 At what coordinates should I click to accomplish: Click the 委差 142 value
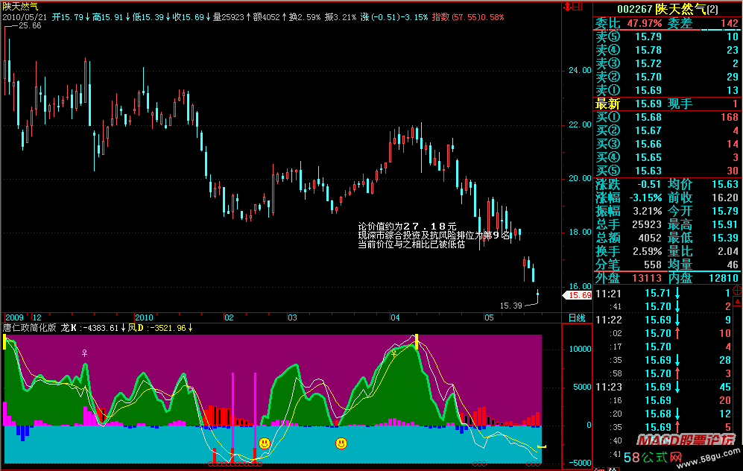[x=730, y=23]
